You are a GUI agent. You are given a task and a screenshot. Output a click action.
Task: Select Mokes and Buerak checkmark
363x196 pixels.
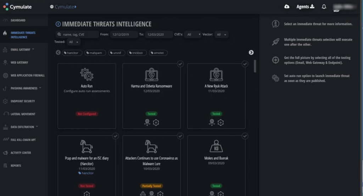click(x=245, y=136)
